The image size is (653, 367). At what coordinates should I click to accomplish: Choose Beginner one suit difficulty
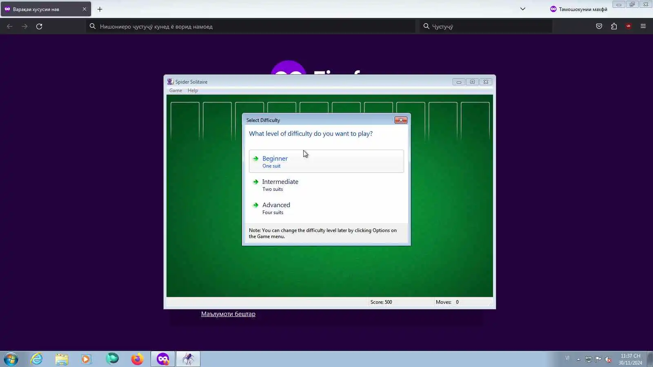(326, 161)
